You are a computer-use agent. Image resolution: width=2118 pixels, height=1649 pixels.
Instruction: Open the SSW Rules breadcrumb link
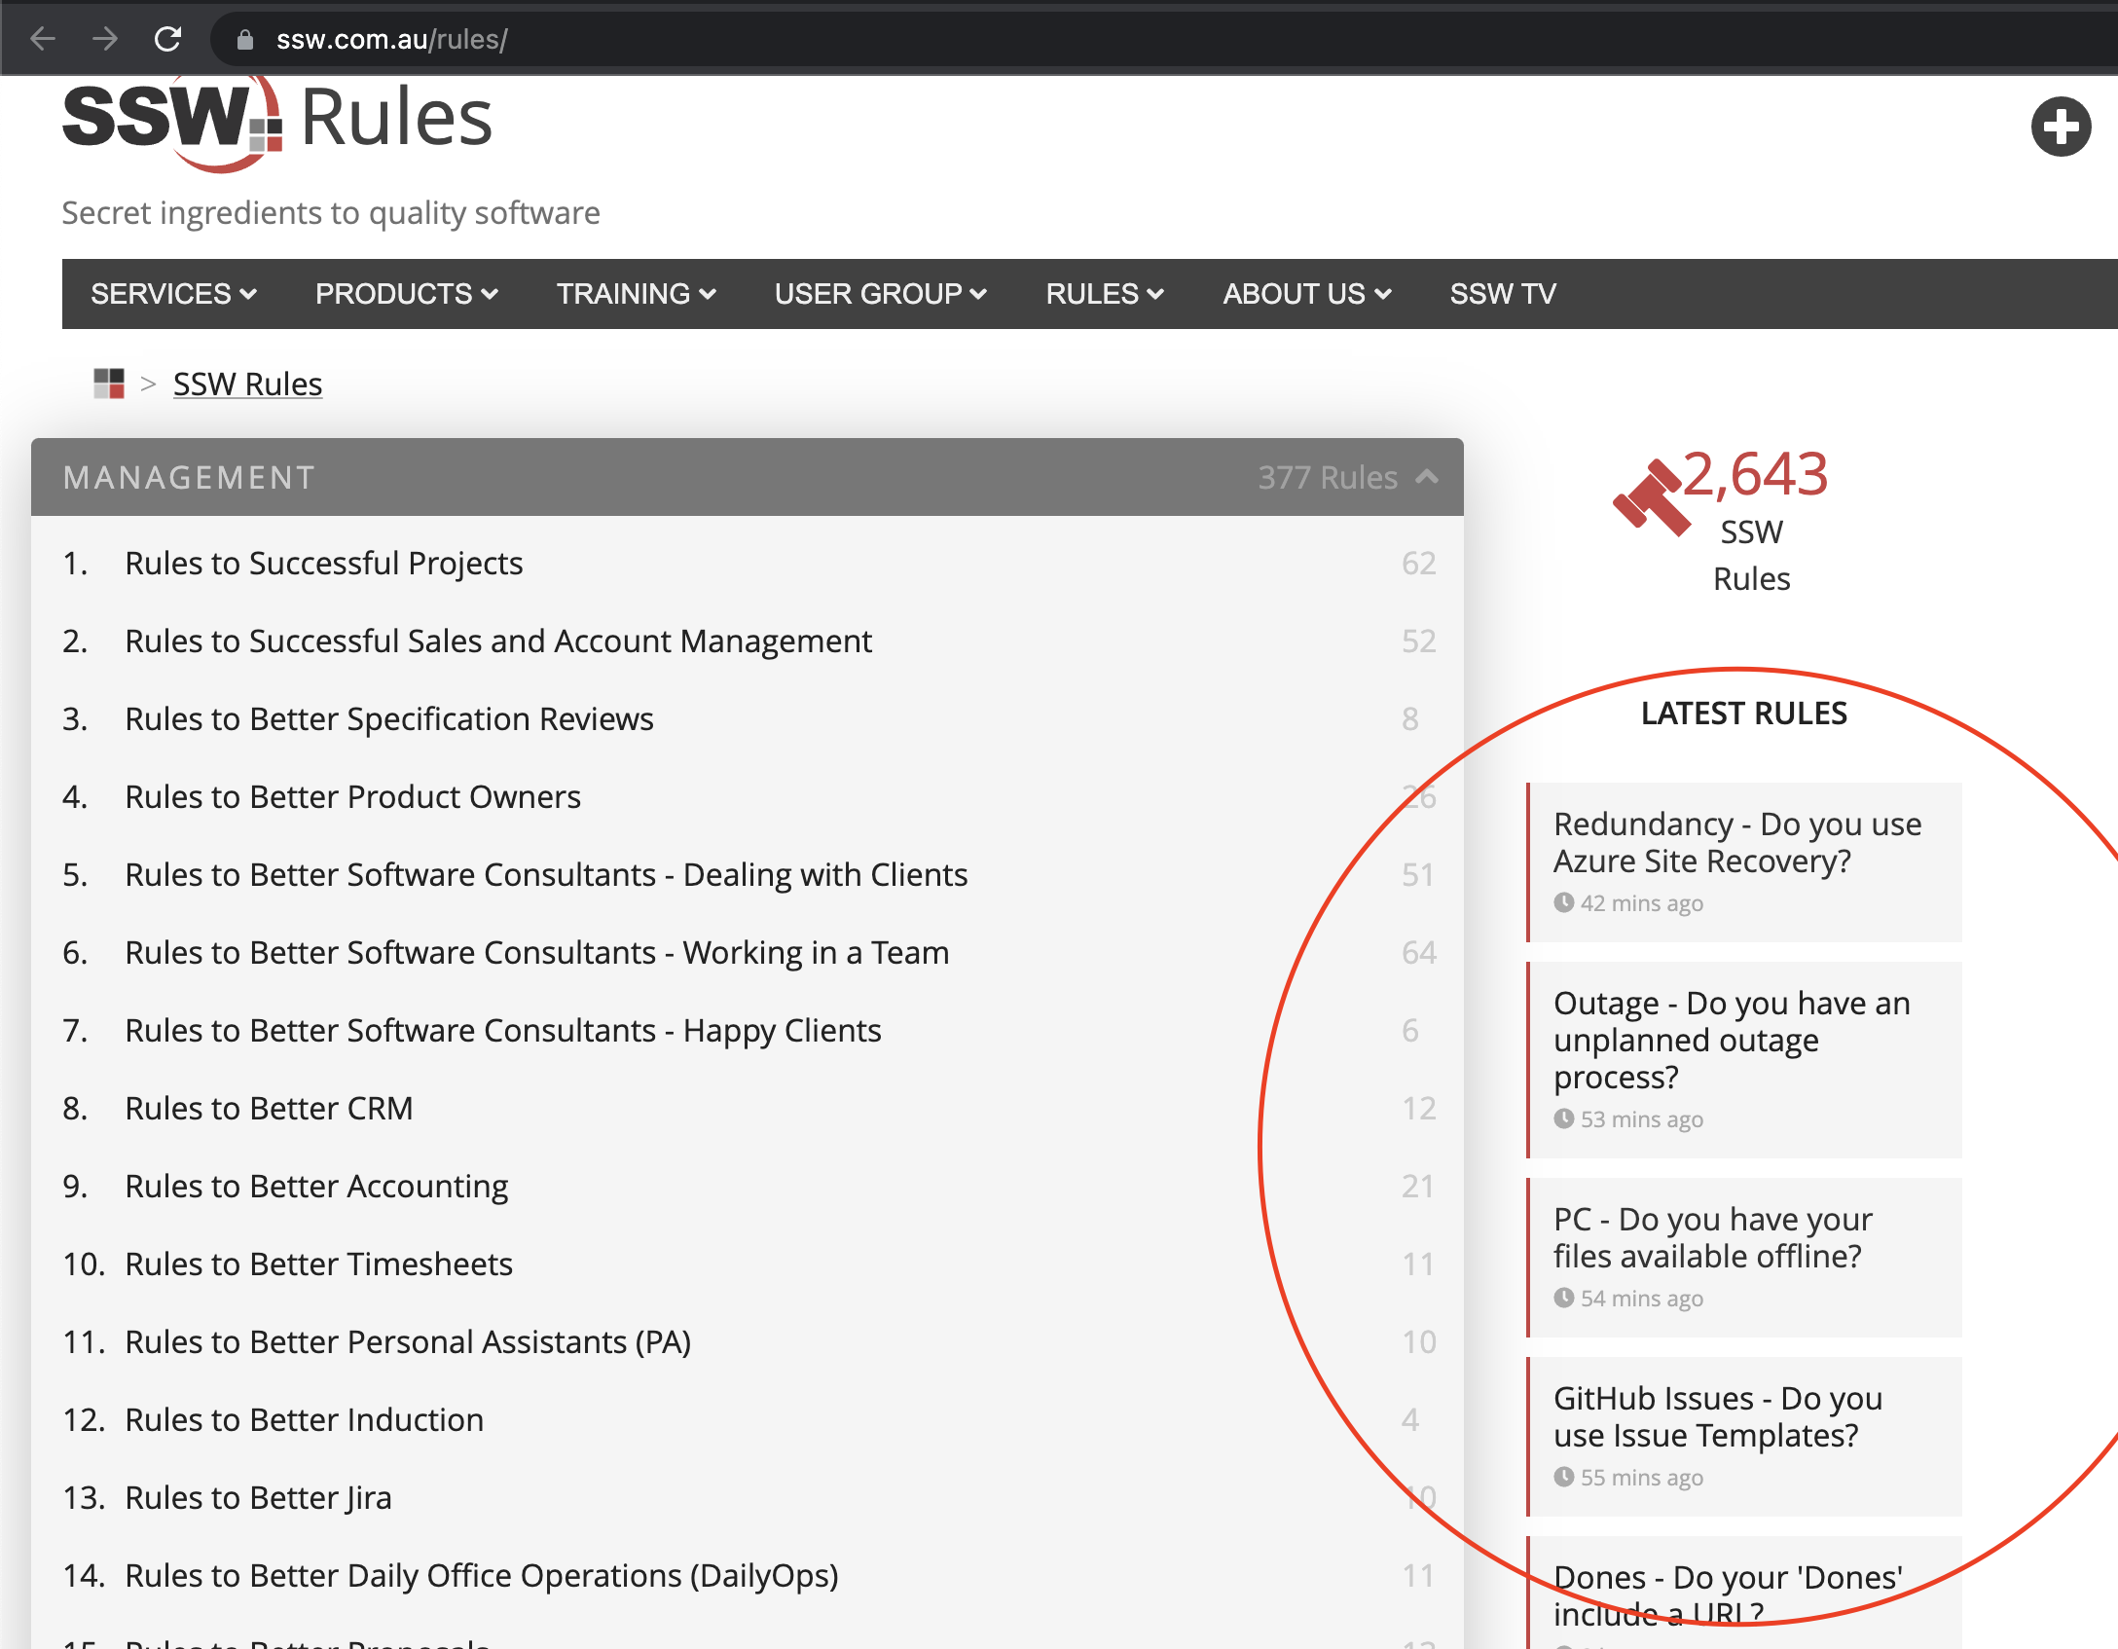click(x=247, y=383)
